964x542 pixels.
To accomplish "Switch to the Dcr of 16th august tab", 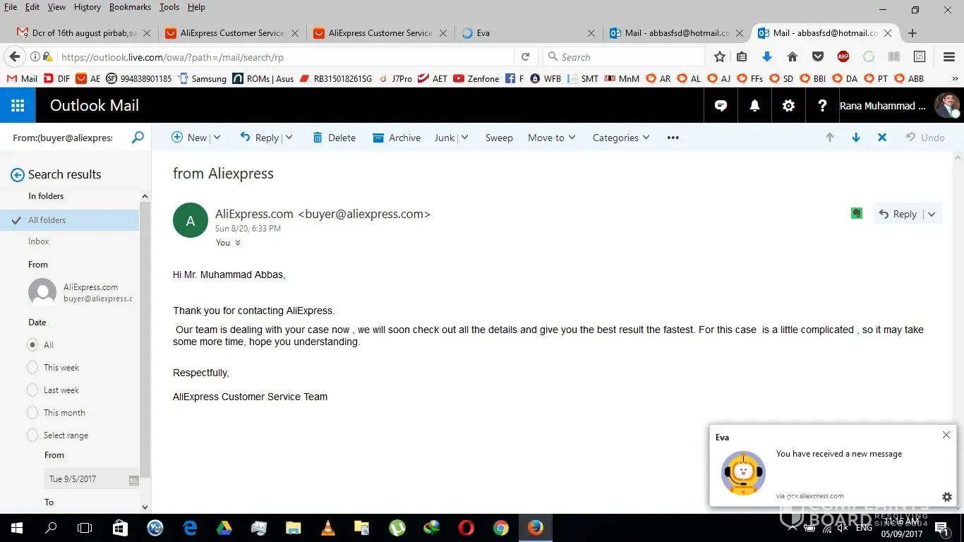I will pyautogui.click(x=83, y=33).
